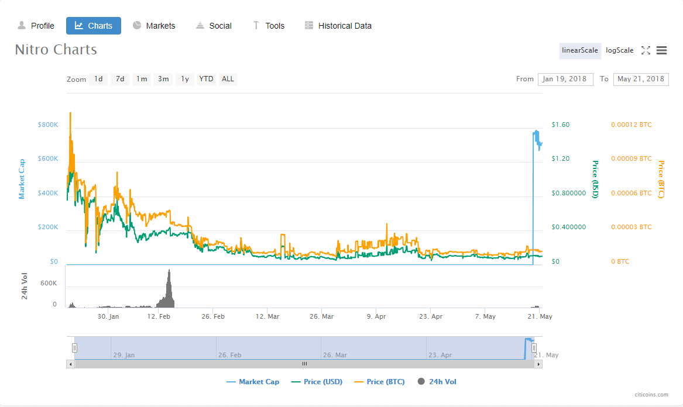Click the Tools wrench icon
683x407 pixels.
tap(255, 25)
